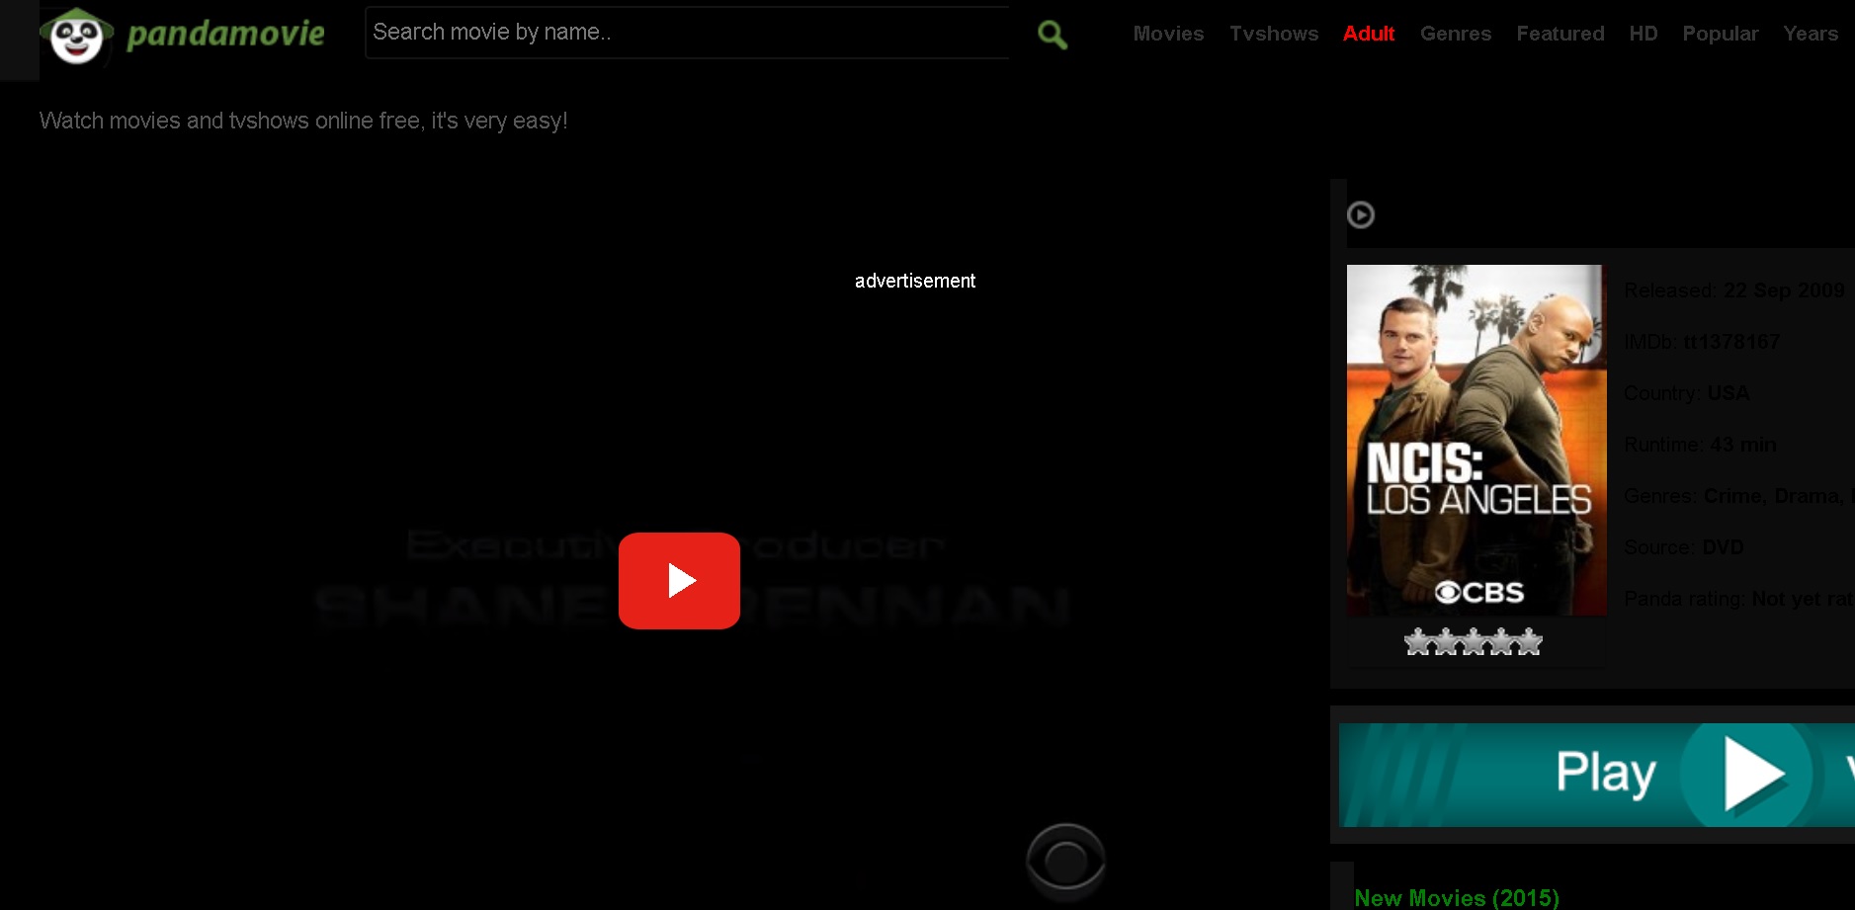The height and width of the screenshot is (910, 1855).
Task: Select the Crime genre link
Action: [x=1732, y=496]
